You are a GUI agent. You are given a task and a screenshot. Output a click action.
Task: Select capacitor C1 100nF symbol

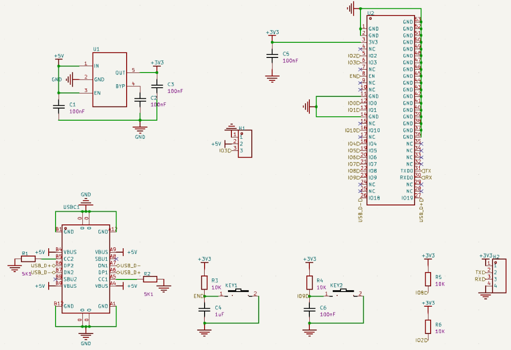coord(58,107)
